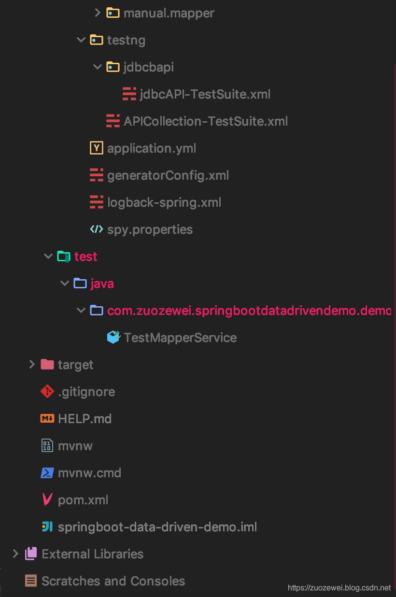Click the manual.mapper package folder icon
The width and height of the screenshot is (396, 597).
pyautogui.click(x=113, y=13)
